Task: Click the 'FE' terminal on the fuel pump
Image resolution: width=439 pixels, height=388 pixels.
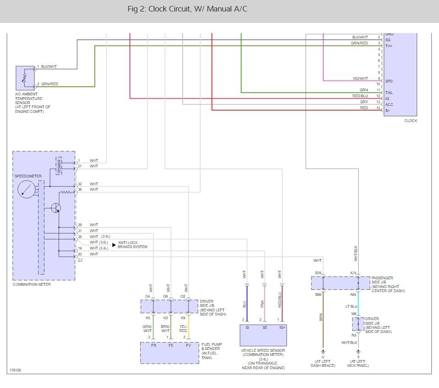Action: [x=171, y=345]
